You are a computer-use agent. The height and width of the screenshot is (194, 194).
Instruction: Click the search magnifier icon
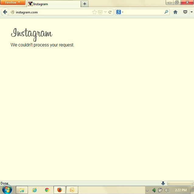[x=166, y=12]
